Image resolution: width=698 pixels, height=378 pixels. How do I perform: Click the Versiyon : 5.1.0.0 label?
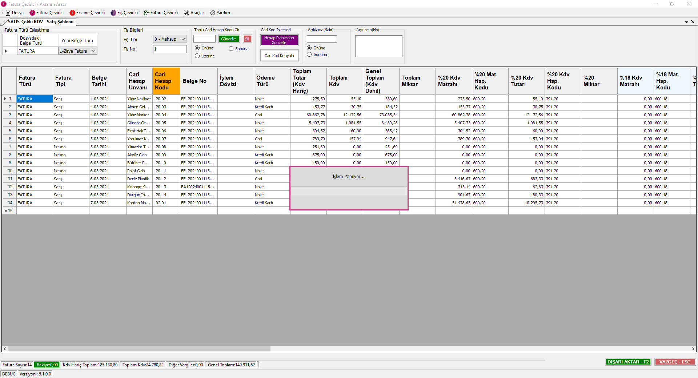[35, 374]
